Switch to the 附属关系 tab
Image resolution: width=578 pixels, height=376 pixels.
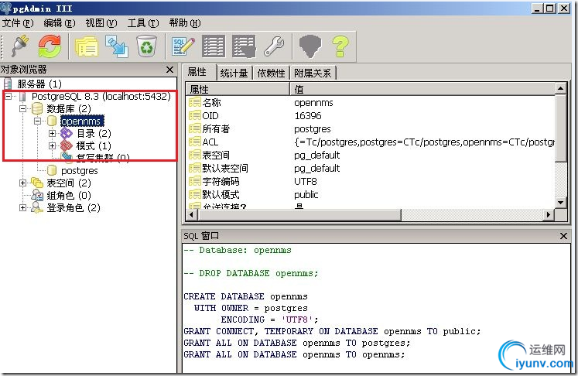click(313, 73)
